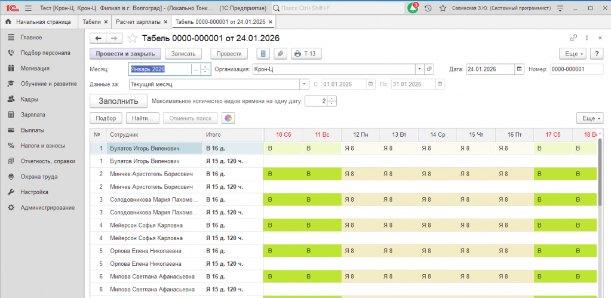
Task: Open Администрирование sidebar section
Action: tap(48, 208)
